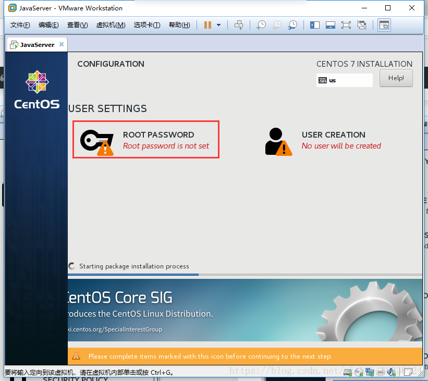The width and height of the screenshot is (428, 381).
Task: Open the 选项卡(T) menu
Action: point(147,25)
